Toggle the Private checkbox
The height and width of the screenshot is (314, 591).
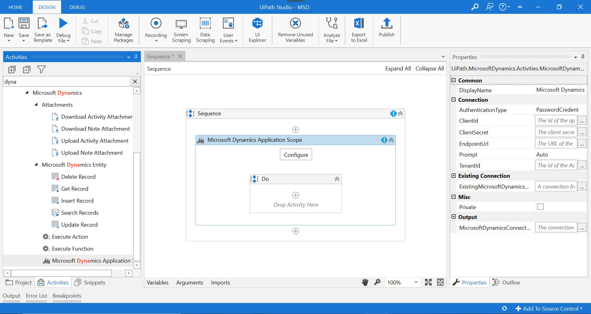point(540,207)
